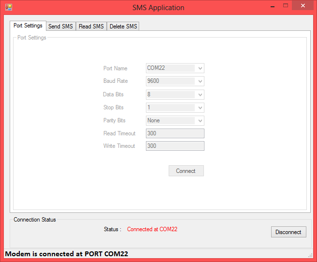The height and width of the screenshot is (262, 317).
Task: Click the Write Timeout label
Action: [x=119, y=146]
